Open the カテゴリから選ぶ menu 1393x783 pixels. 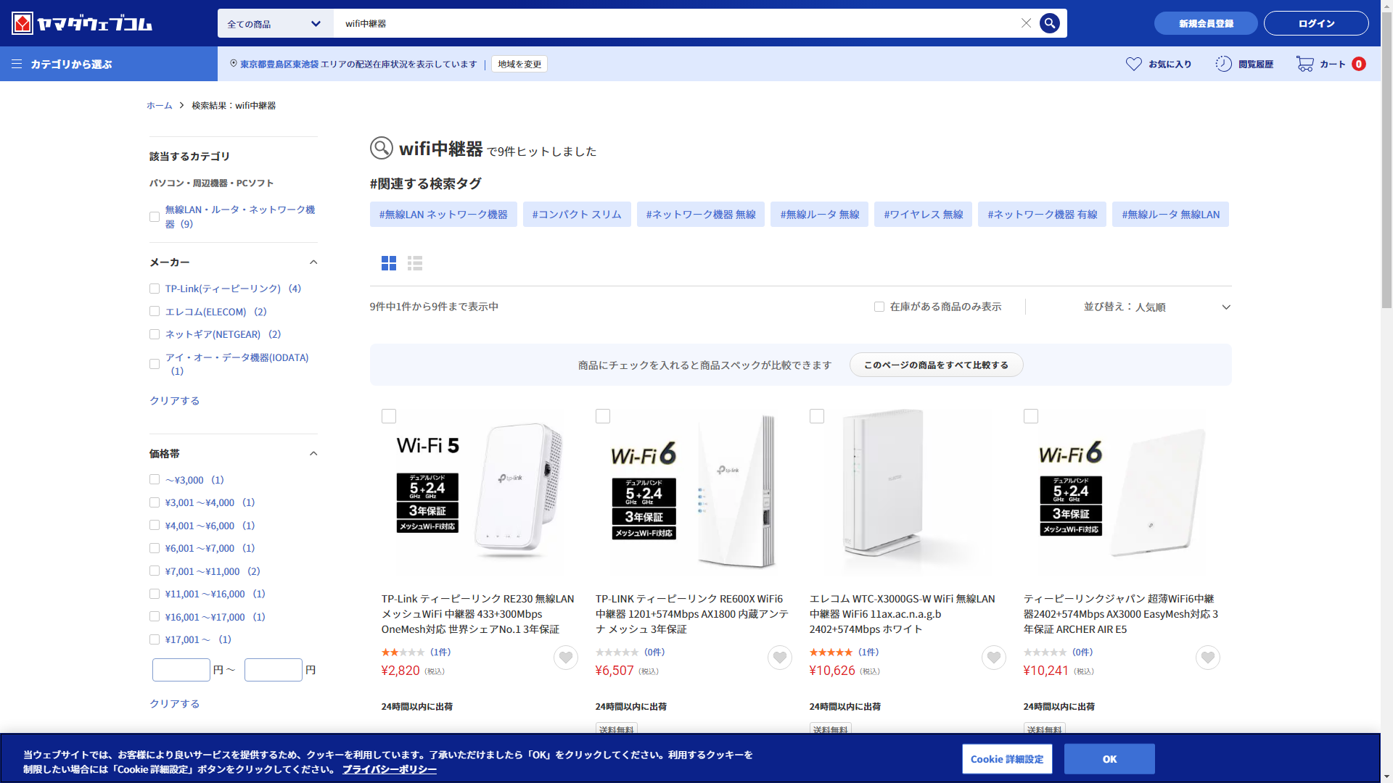pos(62,64)
